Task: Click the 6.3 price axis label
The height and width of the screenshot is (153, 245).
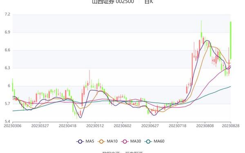Action: 7,68
